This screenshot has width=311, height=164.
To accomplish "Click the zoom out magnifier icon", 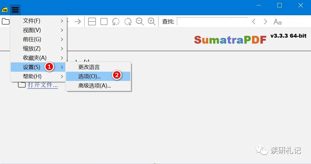I will pos(140,22).
